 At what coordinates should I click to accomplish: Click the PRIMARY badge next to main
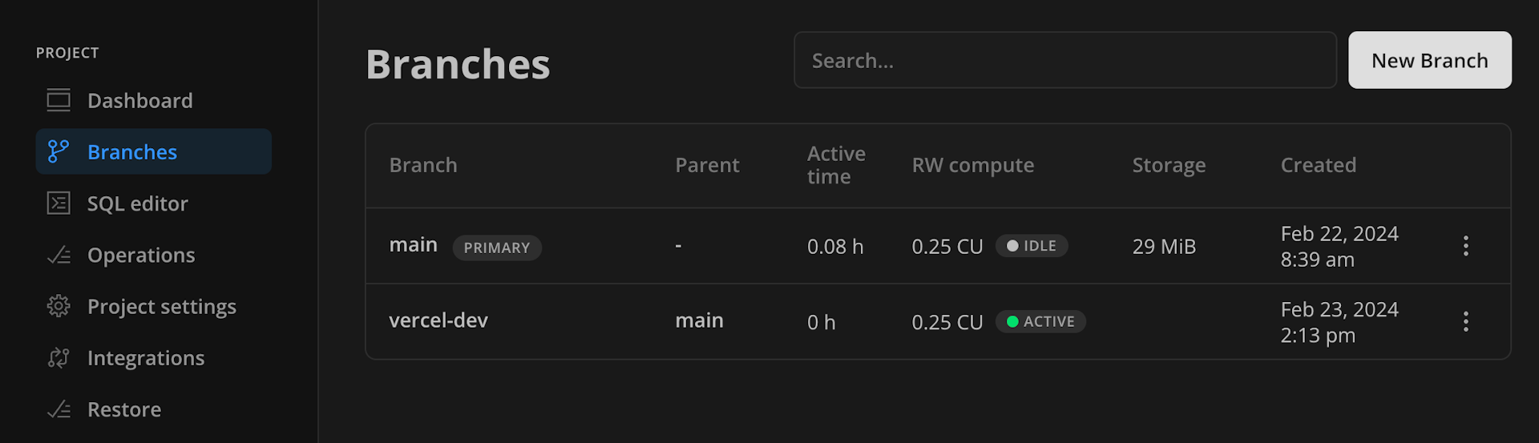tap(497, 248)
